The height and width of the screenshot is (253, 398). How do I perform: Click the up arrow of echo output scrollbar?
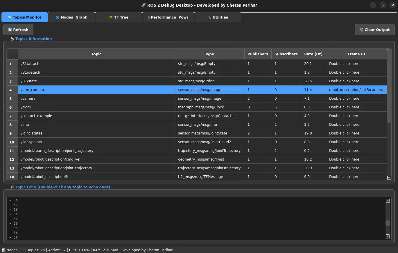point(388,201)
